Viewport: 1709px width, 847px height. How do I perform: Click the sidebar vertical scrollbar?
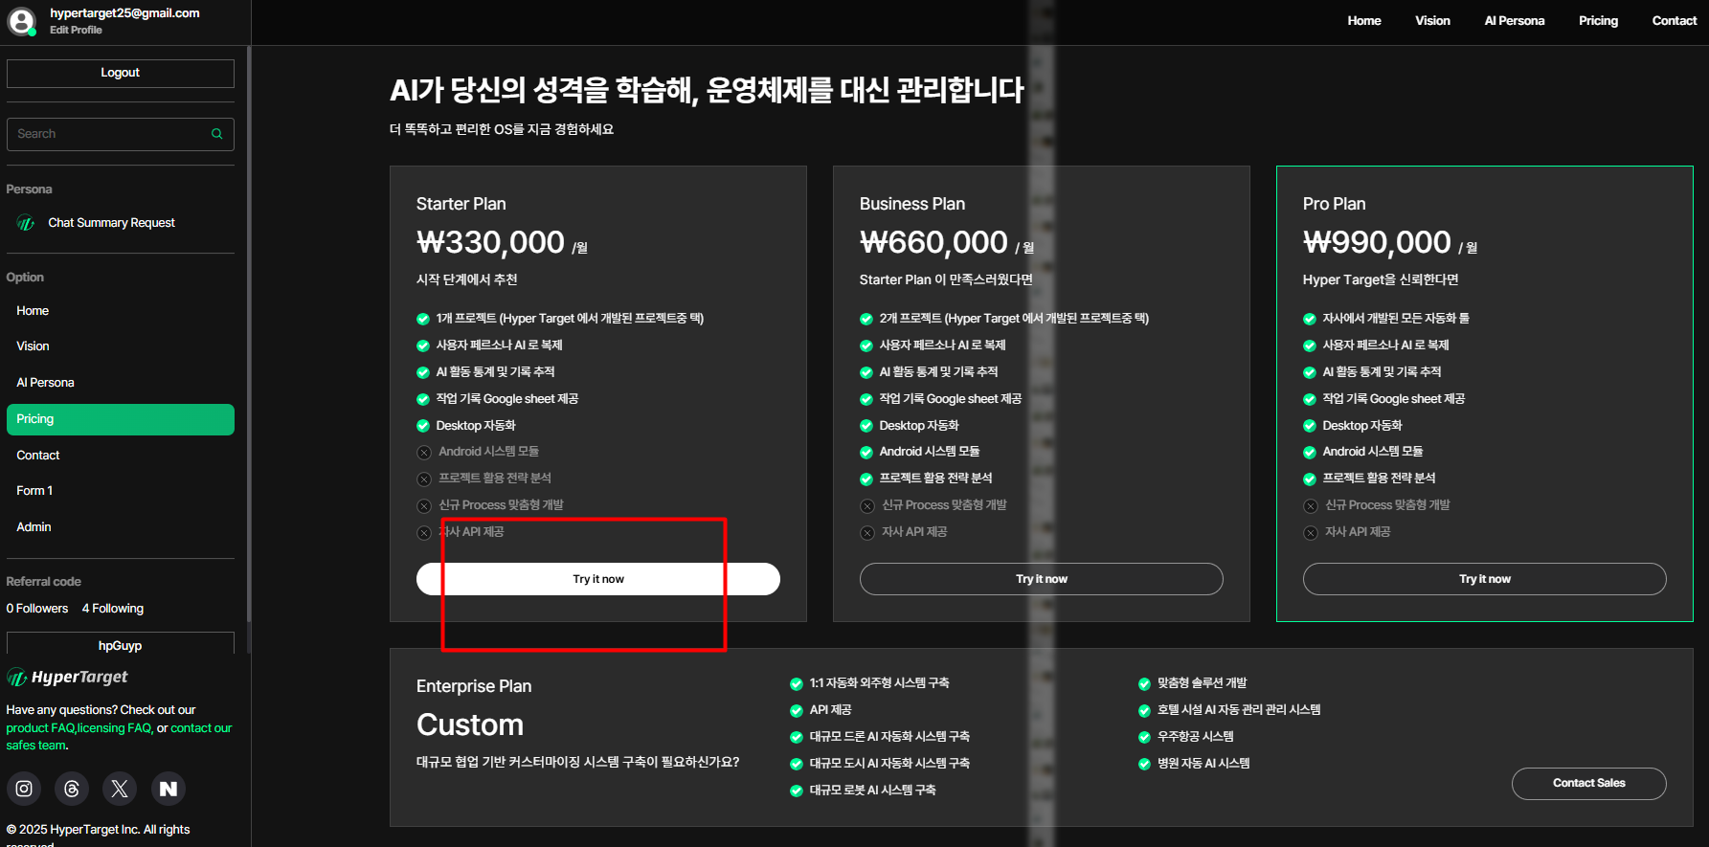pyautogui.click(x=249, y=335)
